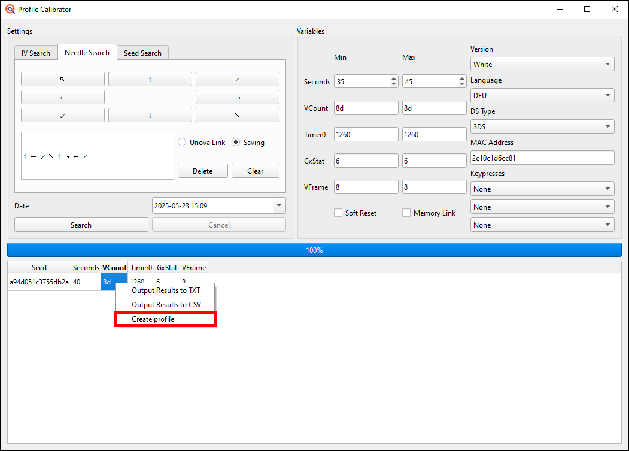Viewport: 629px width, 451px height.
Task: Click the Timer0 Min field
Action: point(366,135)
